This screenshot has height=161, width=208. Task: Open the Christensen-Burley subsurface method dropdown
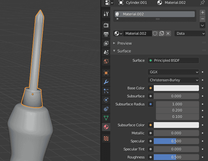tap(173, 80)
